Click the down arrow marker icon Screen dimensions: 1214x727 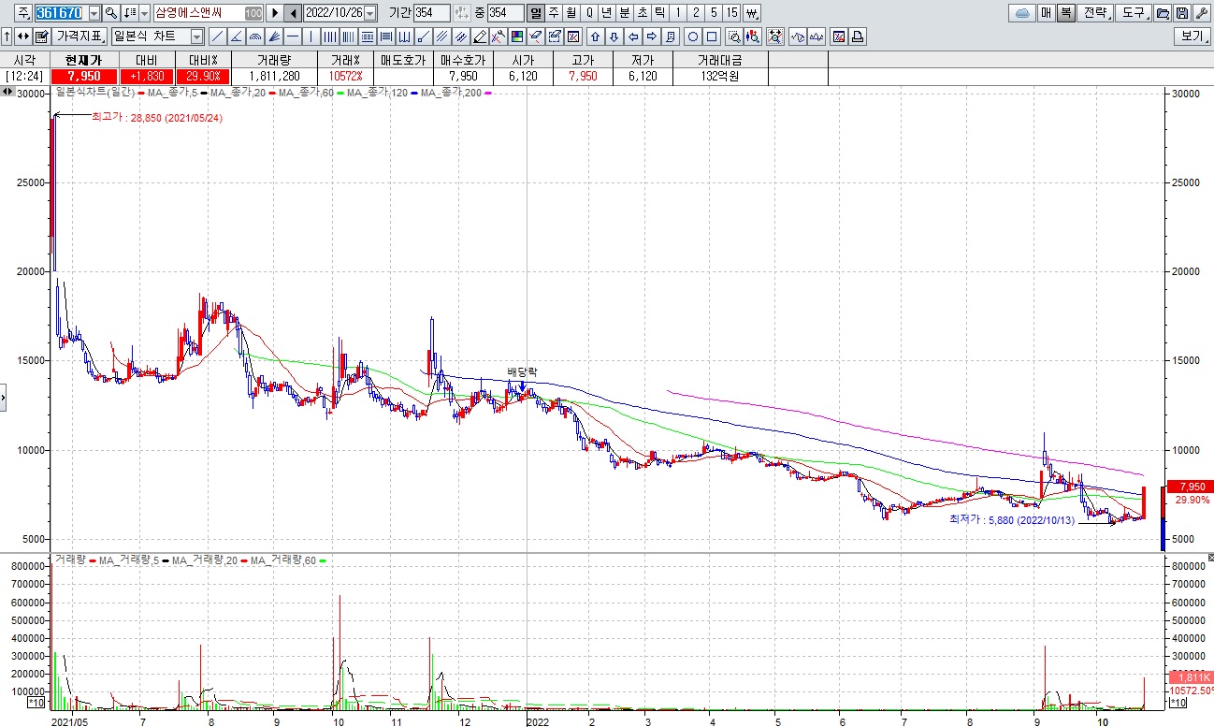614,36
